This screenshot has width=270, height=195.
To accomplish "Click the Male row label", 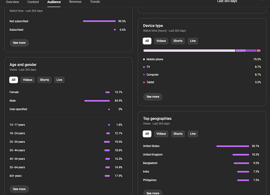I will pyautogui.click(x=13, y=101).
